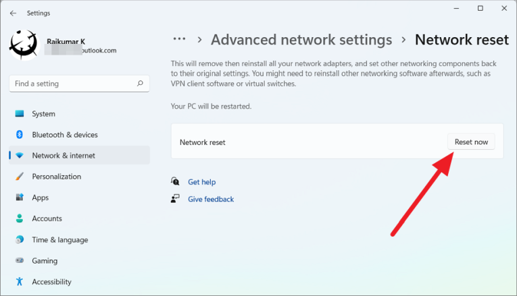Open the Bluetooth & devices section
Image resolution: width=517 pixels, height=296 pixels.
[x=65, y=135]
